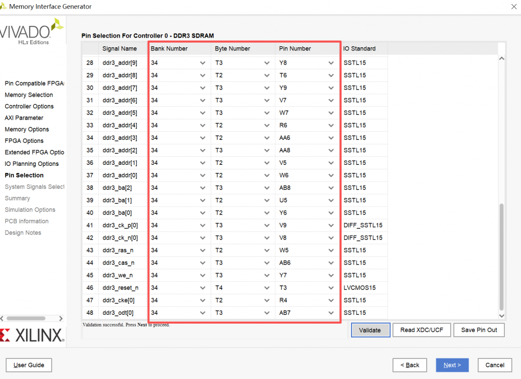
Task: Click the table scrollbar up arrow
Action: pyautogui.click(x=501, y=59)
